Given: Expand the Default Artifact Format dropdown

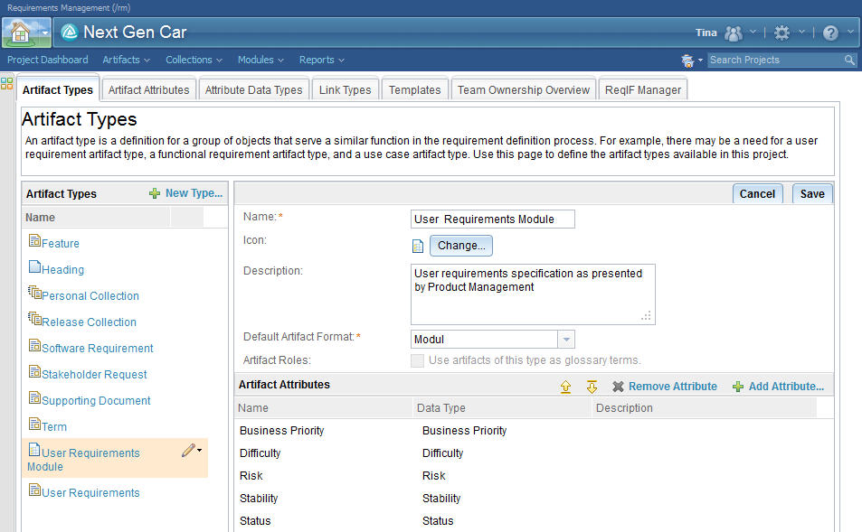Looking at the screenshot, I should point(565,340).
